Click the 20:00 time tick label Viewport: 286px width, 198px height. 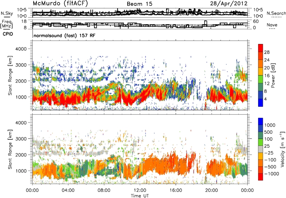(x=212, y=190)
